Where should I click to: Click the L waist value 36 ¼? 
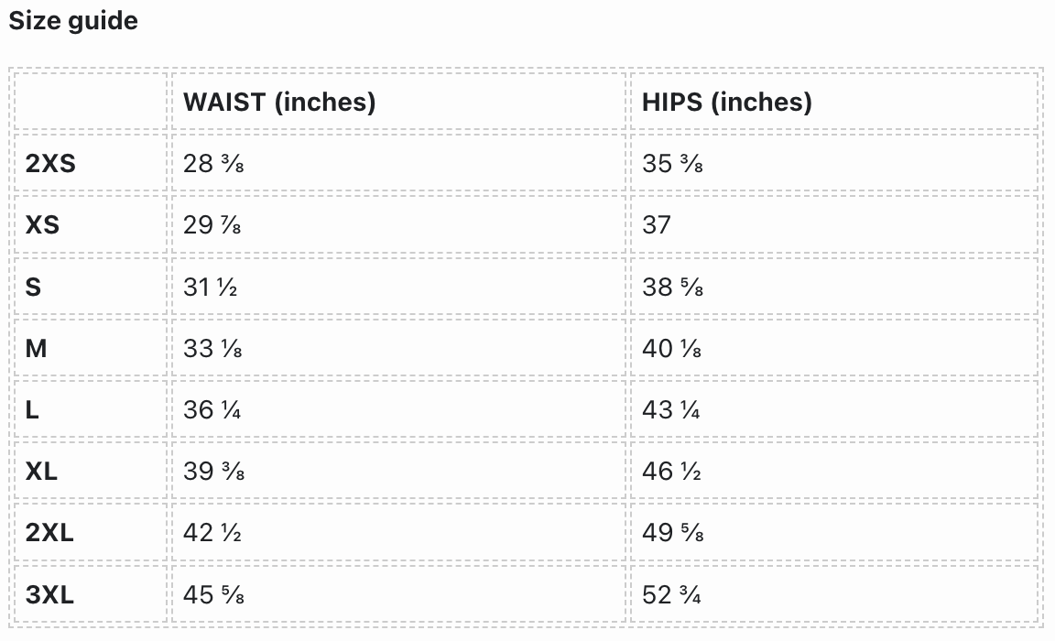[212, 410]
